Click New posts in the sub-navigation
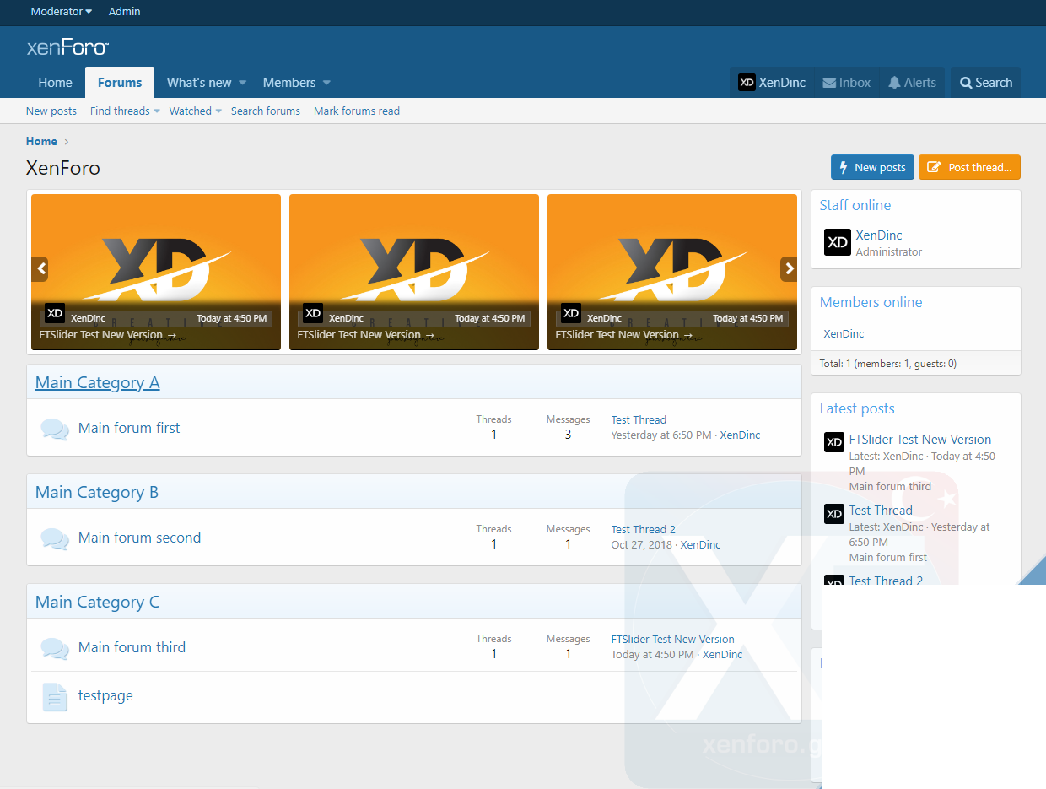The width and height of the screenshot is (1046, 789). (51, 111)
